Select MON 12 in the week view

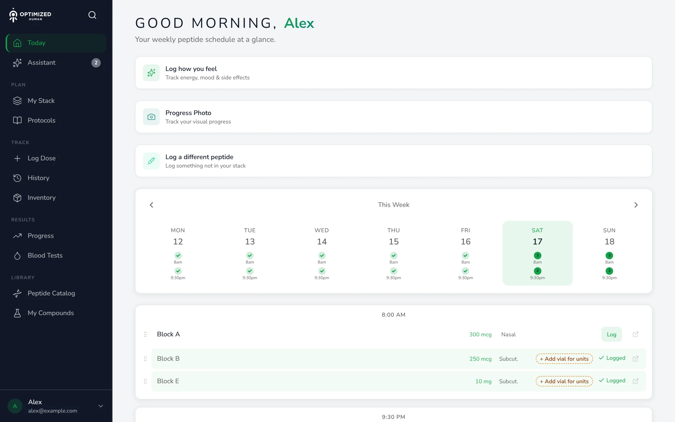(178, 253)
